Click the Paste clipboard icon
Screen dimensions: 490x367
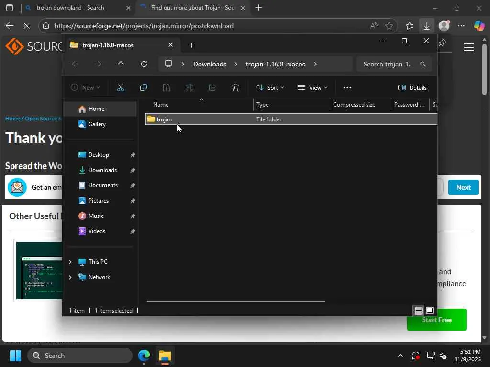(x=167, y=88)
